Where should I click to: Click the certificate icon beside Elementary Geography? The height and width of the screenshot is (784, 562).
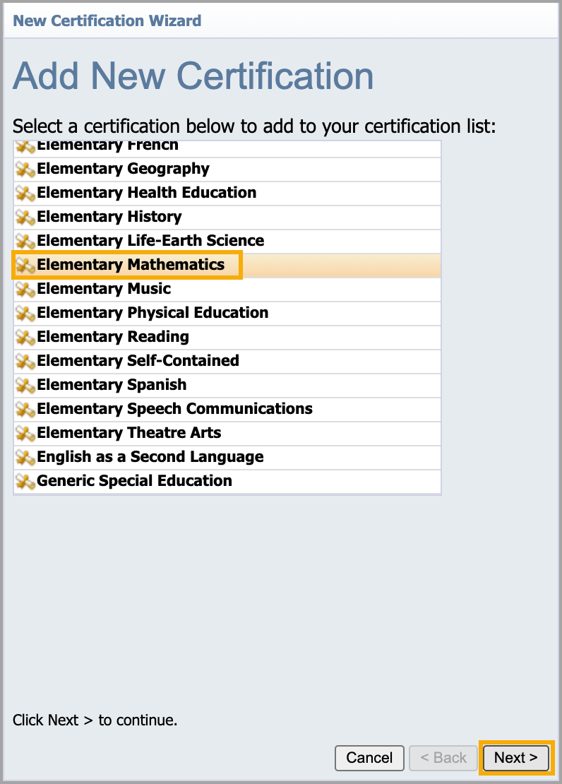point(25,170)
